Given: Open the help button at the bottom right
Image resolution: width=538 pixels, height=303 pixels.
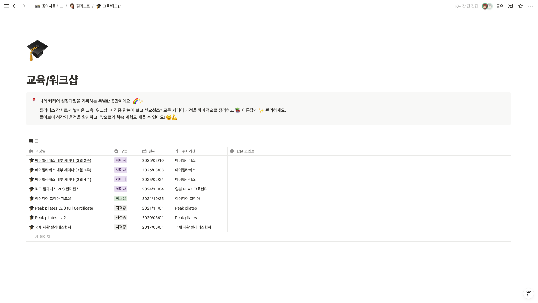Looking at the screenshot, I should point(528,293).
